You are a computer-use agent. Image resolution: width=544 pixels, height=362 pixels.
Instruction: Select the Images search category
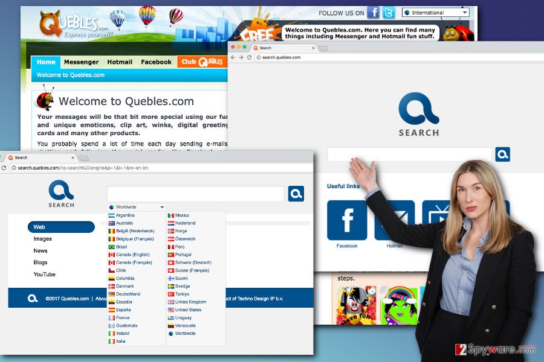42,239
